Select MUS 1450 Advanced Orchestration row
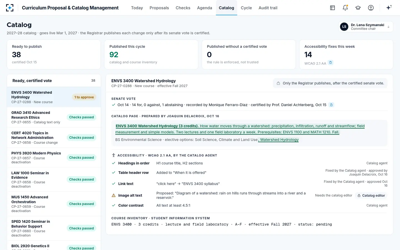The height and width of the screenshot is (250, 400). 54,204
